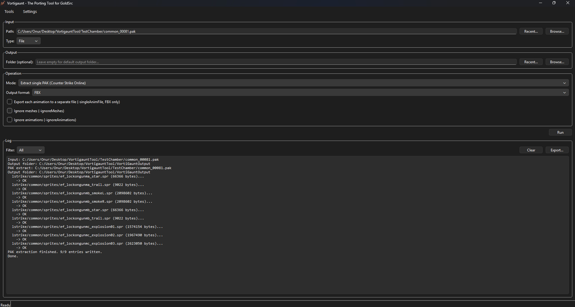
Task: Open the log Filter dropdown showing 'All'
Action: 30,150
